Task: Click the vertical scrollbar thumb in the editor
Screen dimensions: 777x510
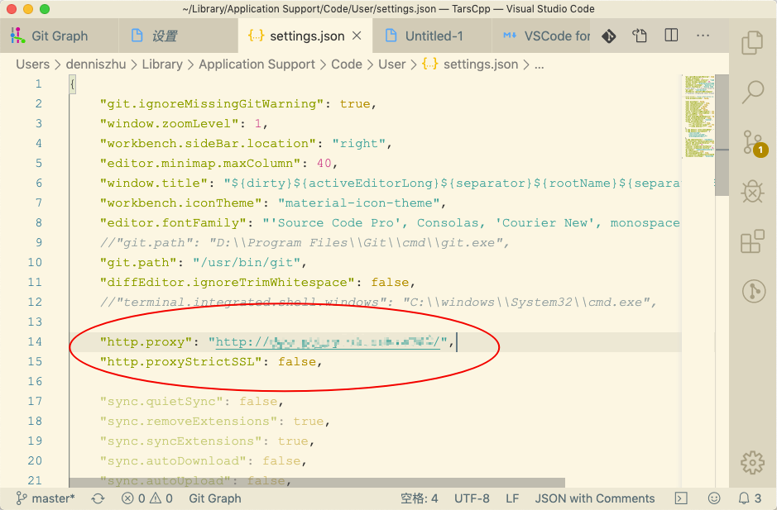Action: pyautogui.click(x=722, y=135)
